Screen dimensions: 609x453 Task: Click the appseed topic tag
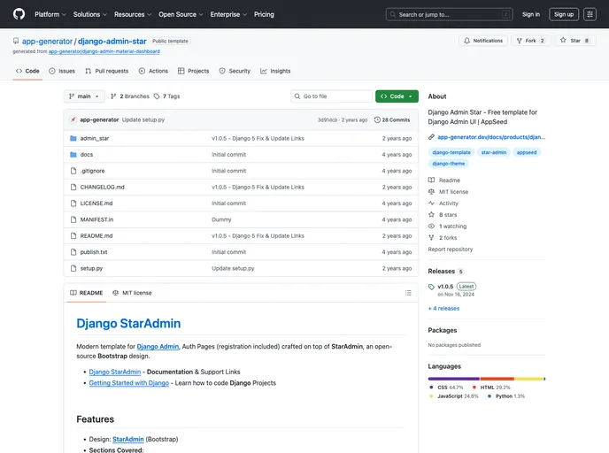click(x=527, y=152)
